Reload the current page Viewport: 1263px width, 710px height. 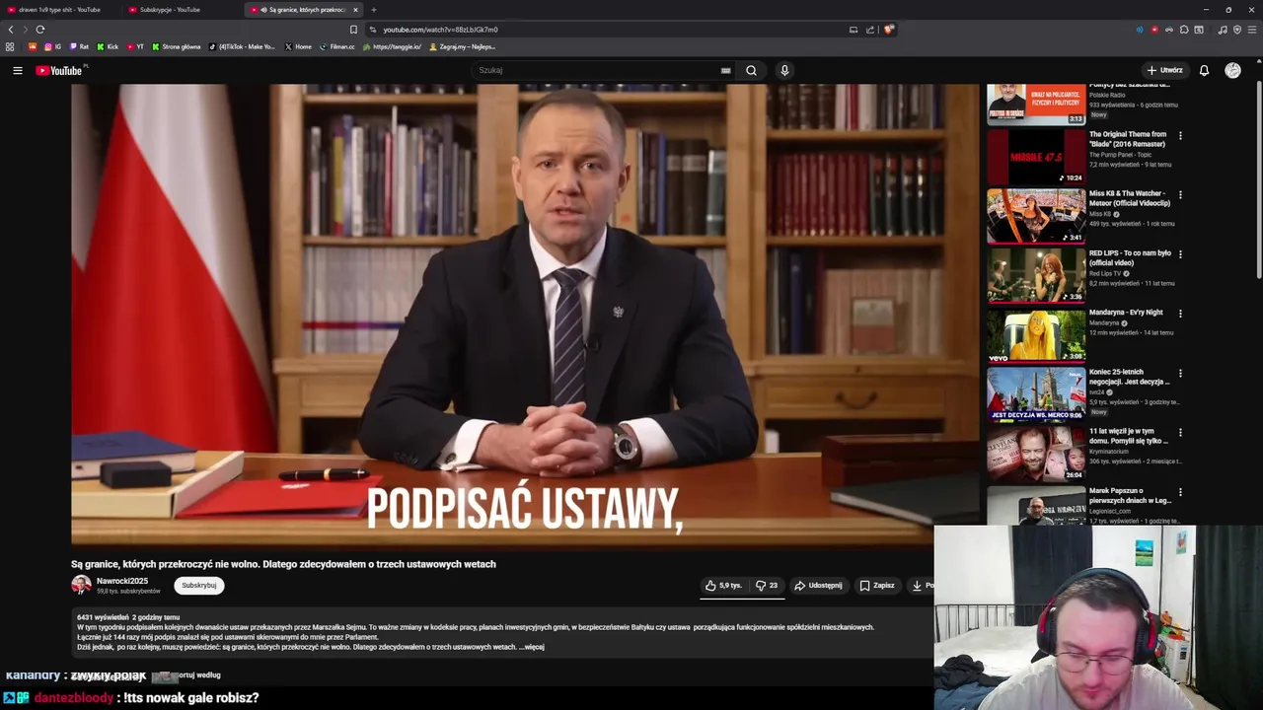tap(40, 30)
